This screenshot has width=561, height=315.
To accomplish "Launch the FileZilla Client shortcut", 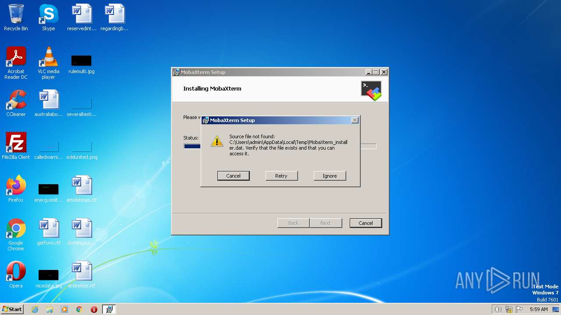I will 16,146.
